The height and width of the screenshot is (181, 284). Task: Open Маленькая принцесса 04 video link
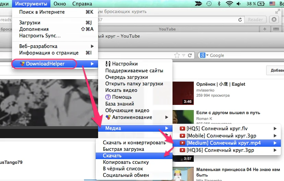238,172
